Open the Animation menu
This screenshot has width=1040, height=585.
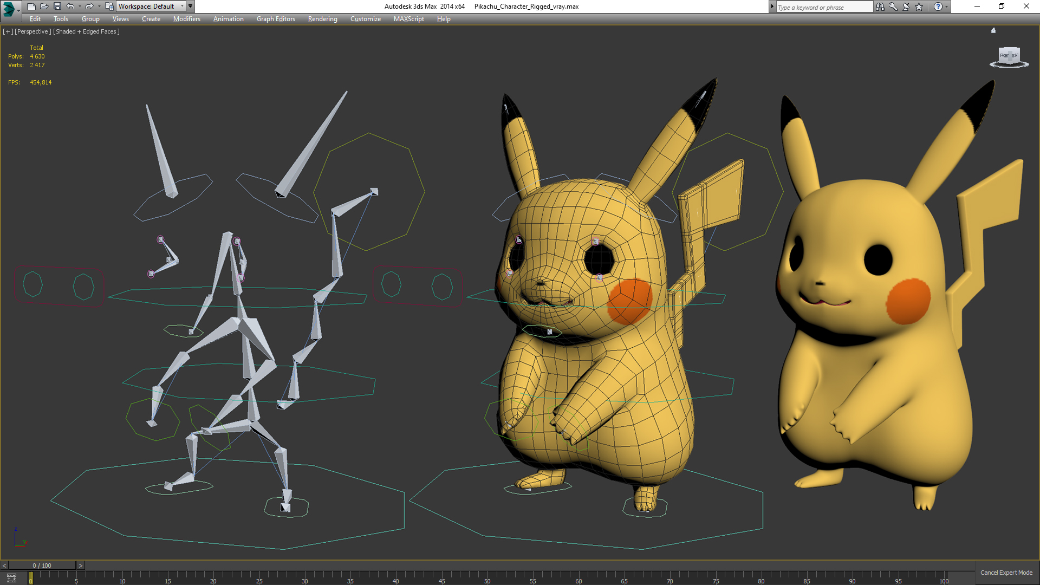click(228, 19)
